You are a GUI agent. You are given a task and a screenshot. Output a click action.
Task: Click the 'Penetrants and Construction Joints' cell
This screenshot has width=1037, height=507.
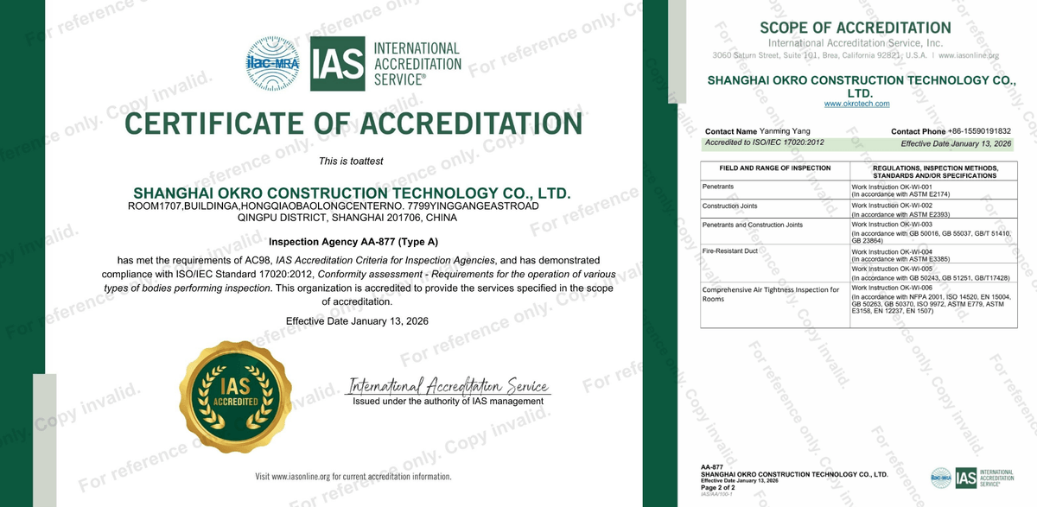(x=774, y=232)
